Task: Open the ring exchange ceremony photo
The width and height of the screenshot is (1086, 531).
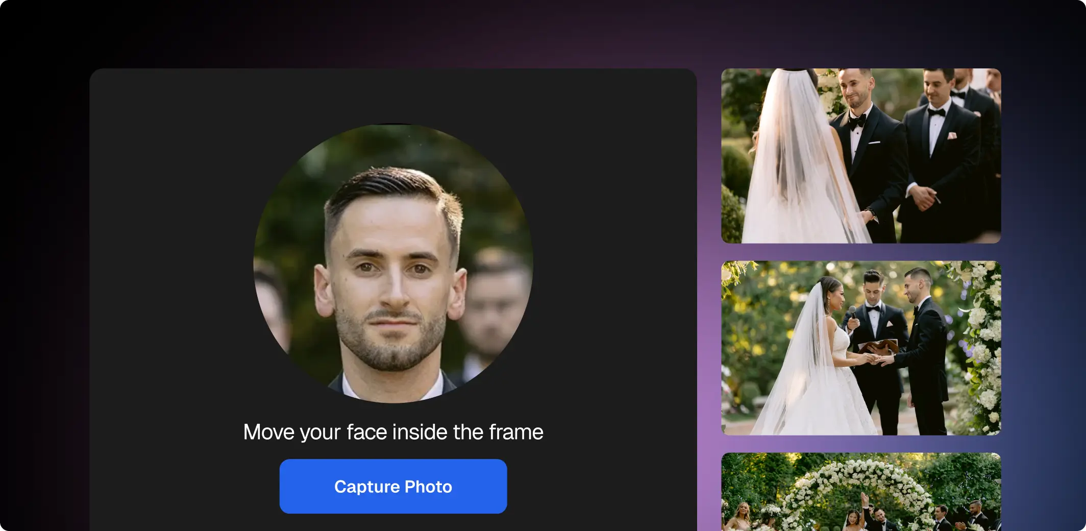Action: [861, 348]
